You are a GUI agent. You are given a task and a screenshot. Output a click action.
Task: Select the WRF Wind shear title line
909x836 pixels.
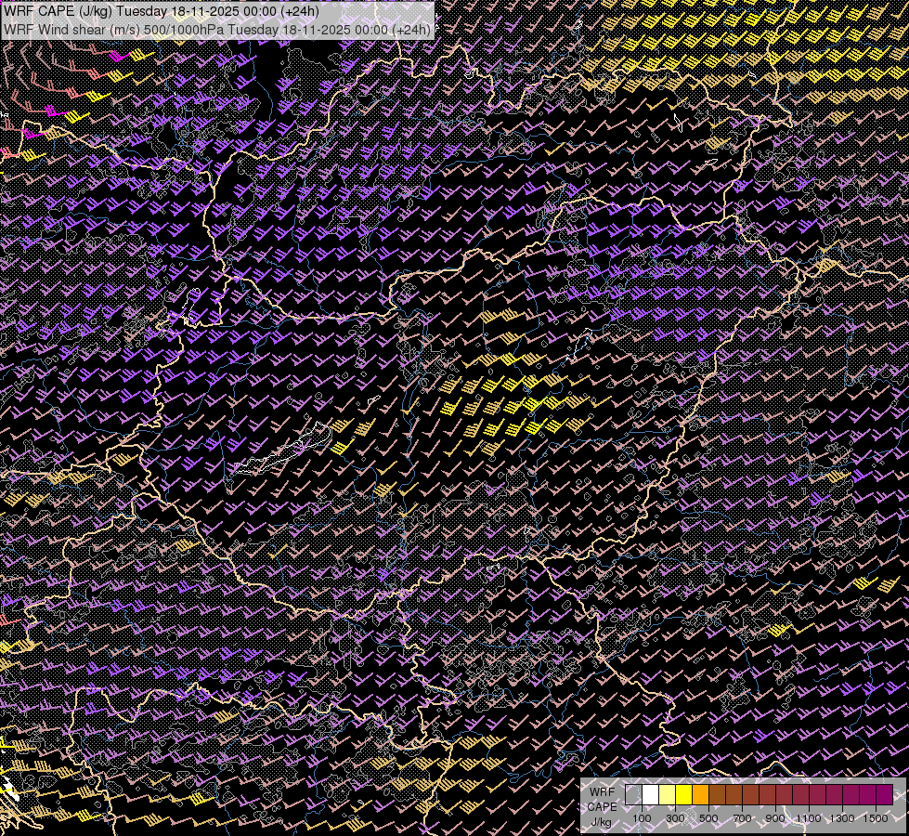(217, 29)
